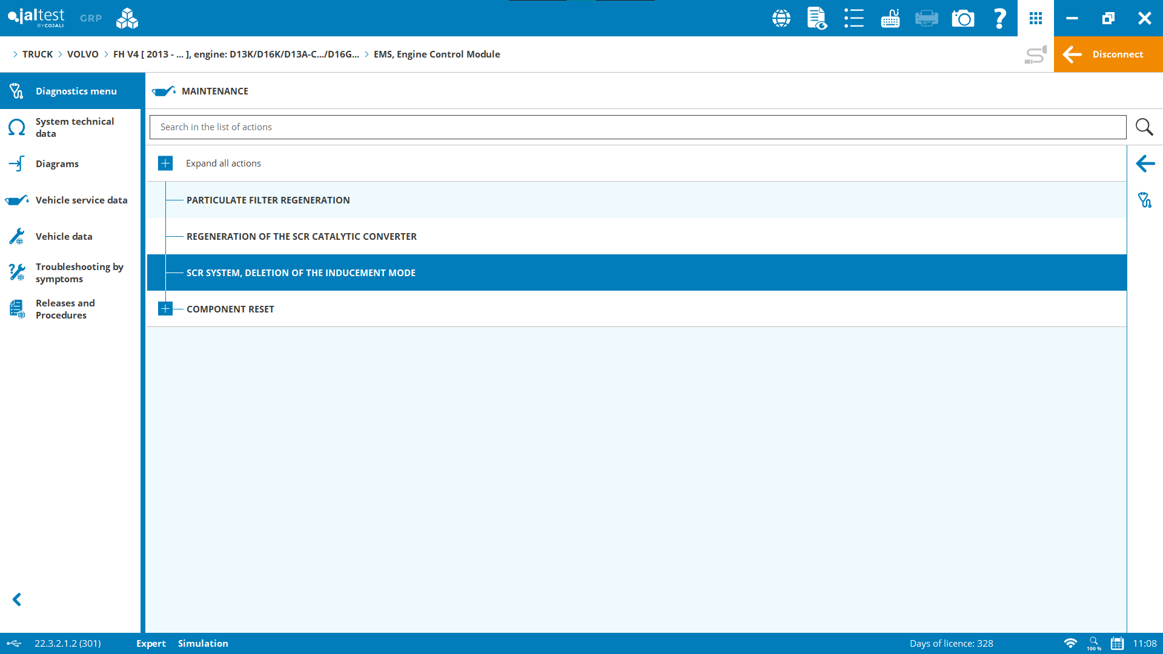Click the MAINTENANCE oil can icon
Image resolution: width=1163 pixels, height=654 pixels.
point(164,91)
